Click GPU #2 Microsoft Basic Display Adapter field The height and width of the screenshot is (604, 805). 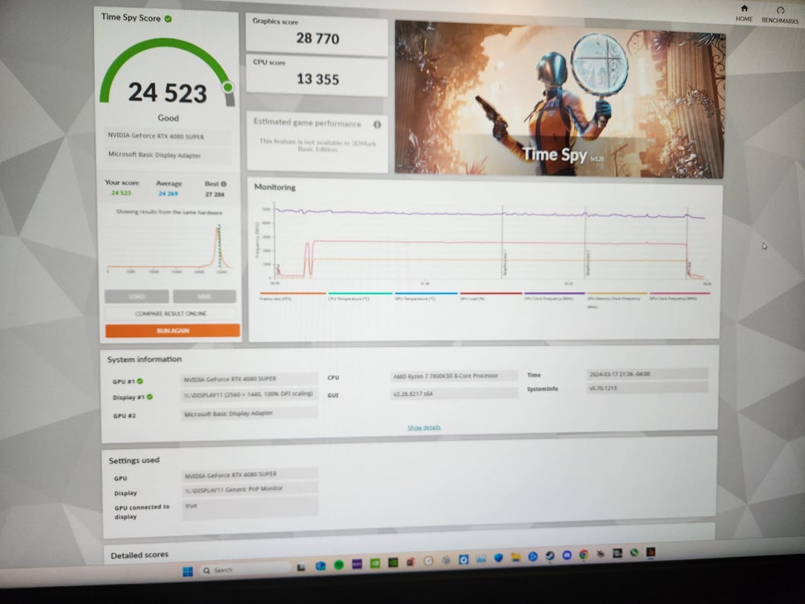(x=249, y=413)
